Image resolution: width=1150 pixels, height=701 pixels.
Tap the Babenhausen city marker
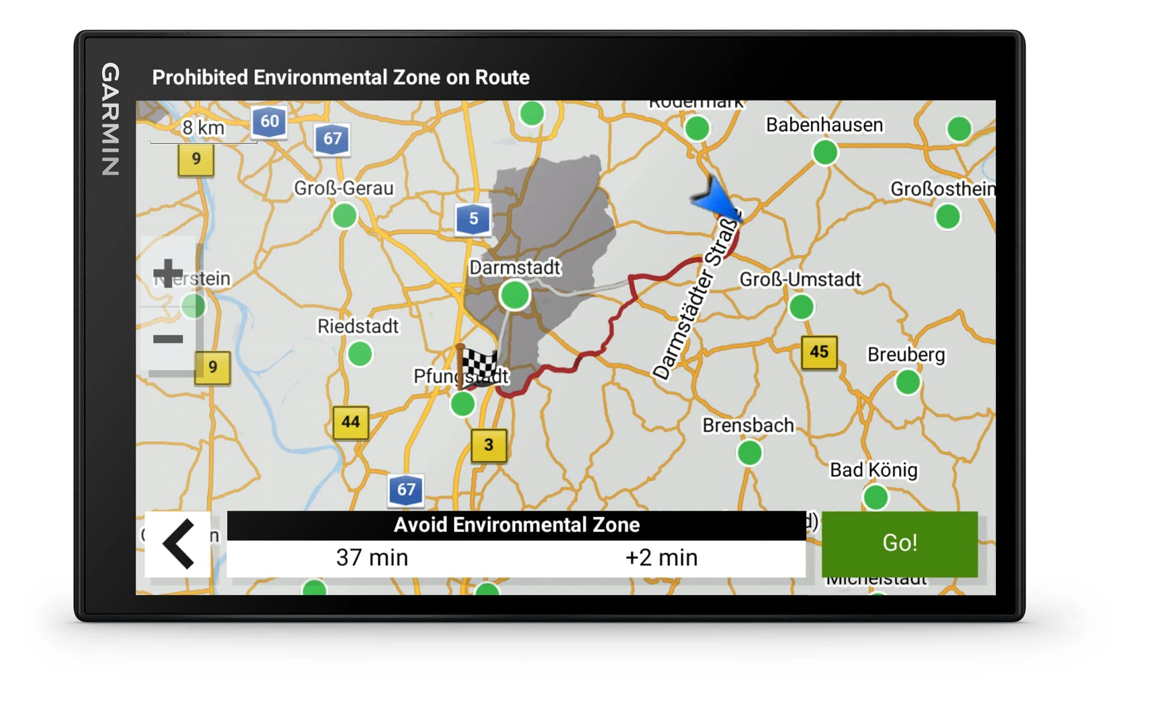[x=825, y=152]
